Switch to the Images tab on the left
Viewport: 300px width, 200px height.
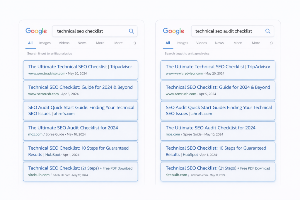coord(45,43)
